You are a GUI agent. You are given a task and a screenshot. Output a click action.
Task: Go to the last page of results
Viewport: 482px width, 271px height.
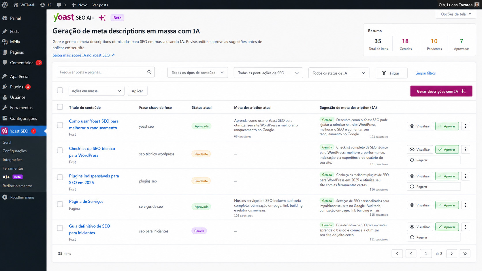click(x=465, y=254)
